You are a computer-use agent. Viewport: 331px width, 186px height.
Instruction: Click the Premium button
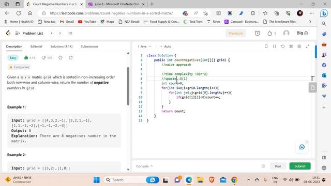(236, 33)
